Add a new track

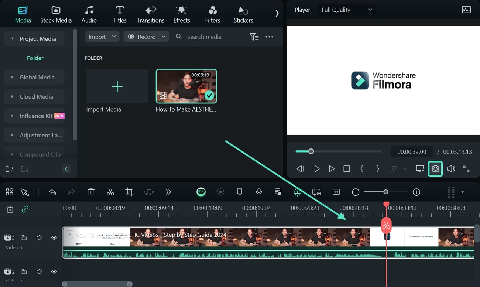[x=9, y=209]
